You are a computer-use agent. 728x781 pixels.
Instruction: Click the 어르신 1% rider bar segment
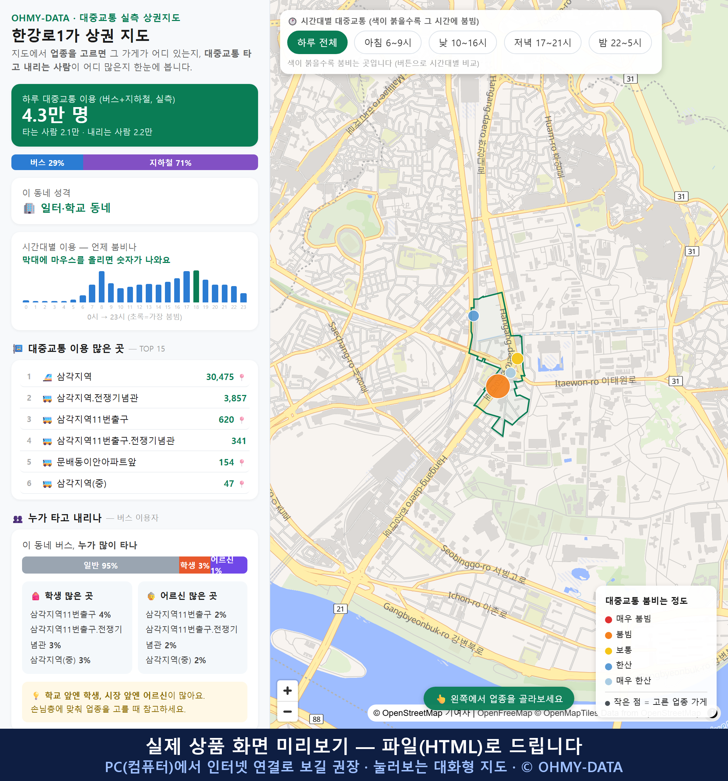229,565
